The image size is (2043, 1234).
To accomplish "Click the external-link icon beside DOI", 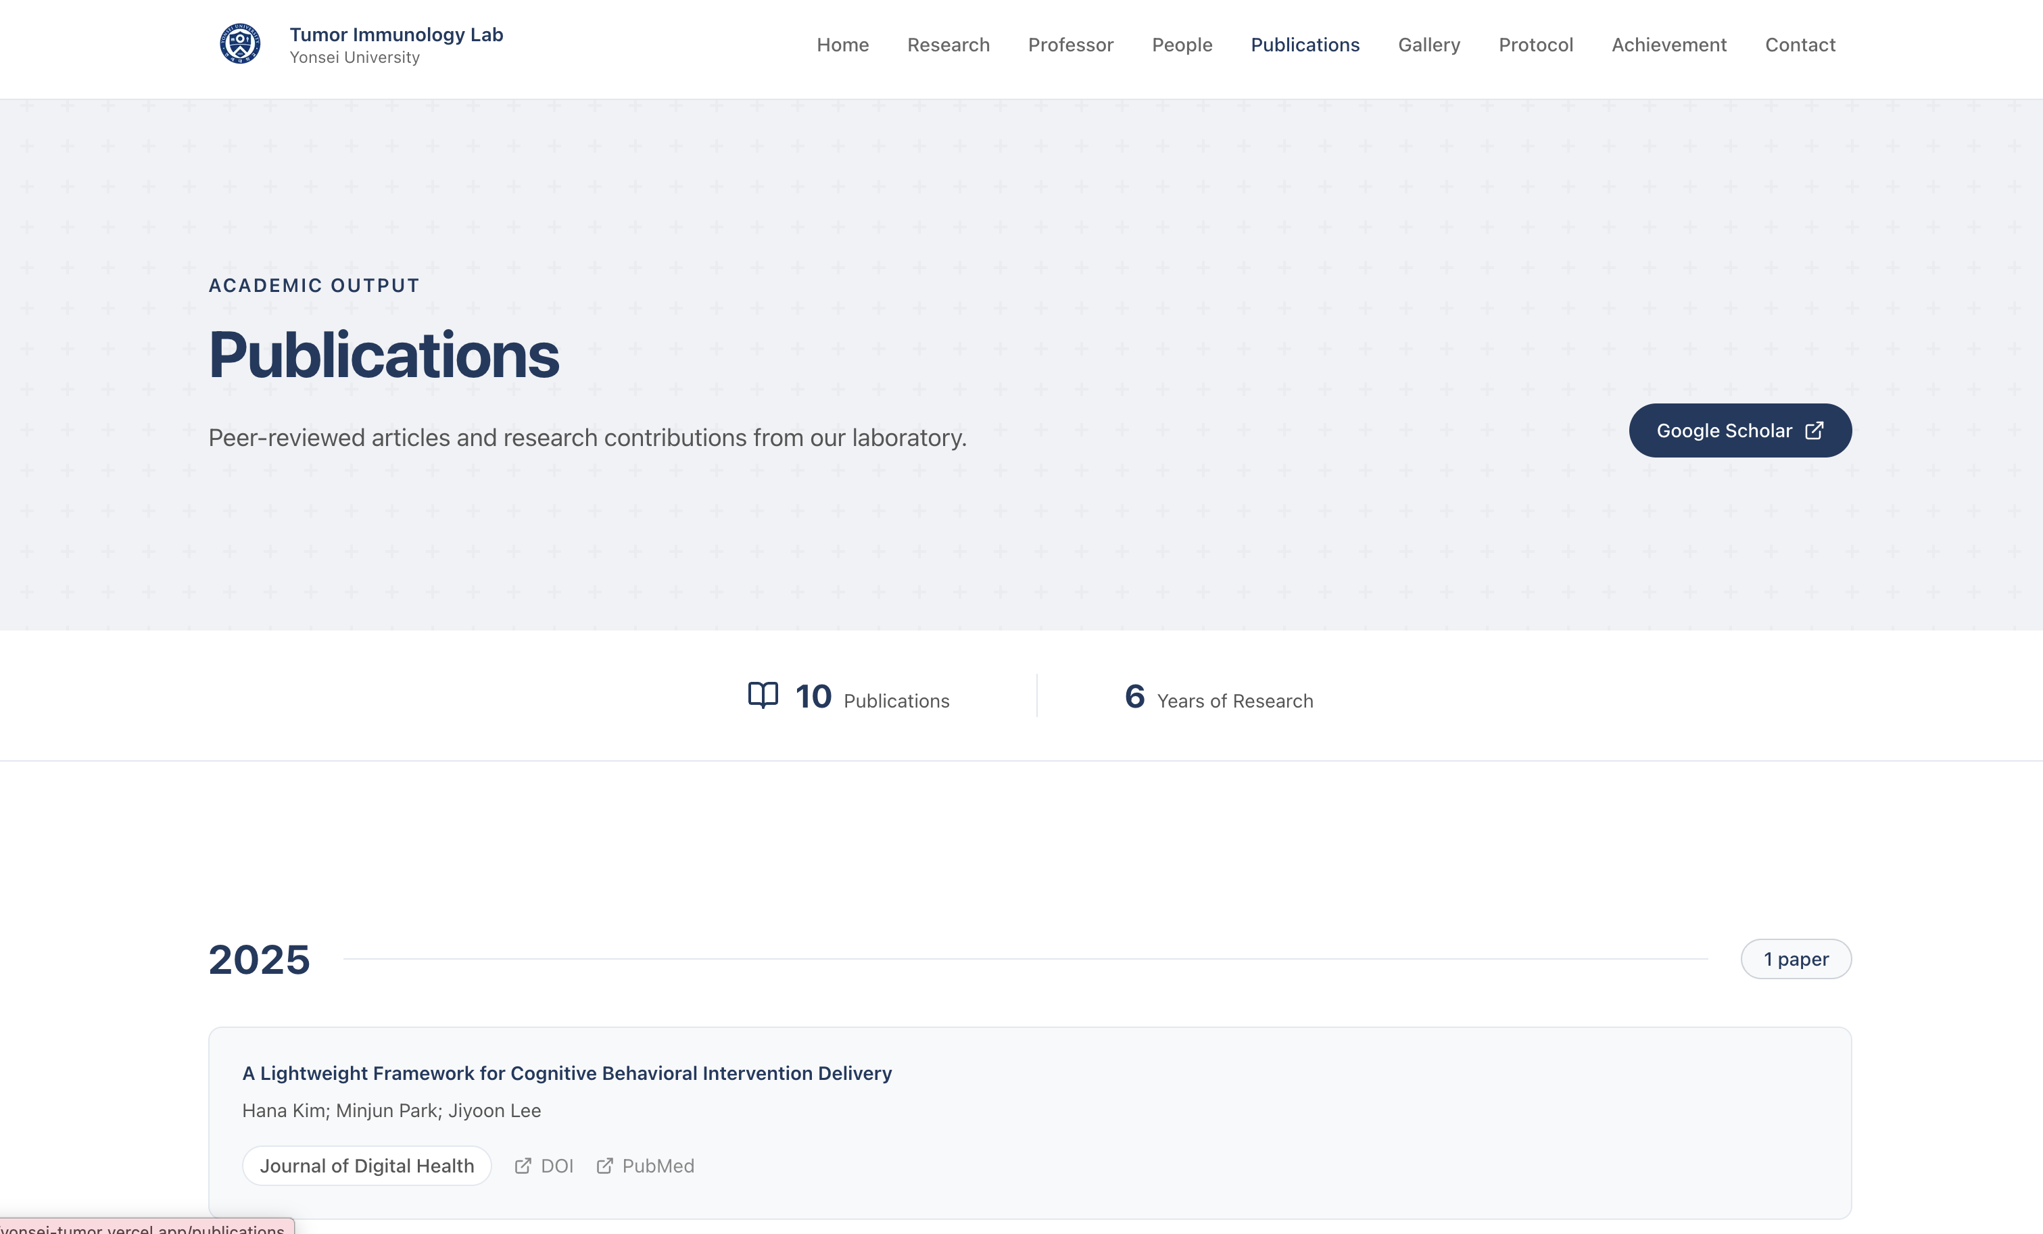I will 523,1166.
